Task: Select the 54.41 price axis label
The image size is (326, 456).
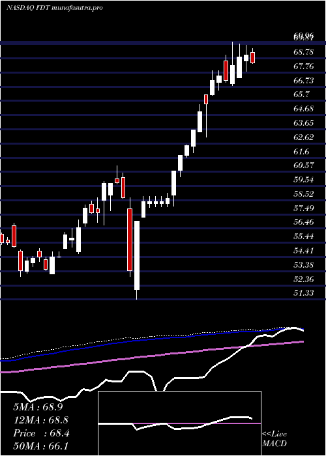Action: coord(304,250)
